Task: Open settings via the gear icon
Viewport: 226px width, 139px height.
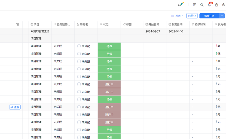Action: point(224,5)
